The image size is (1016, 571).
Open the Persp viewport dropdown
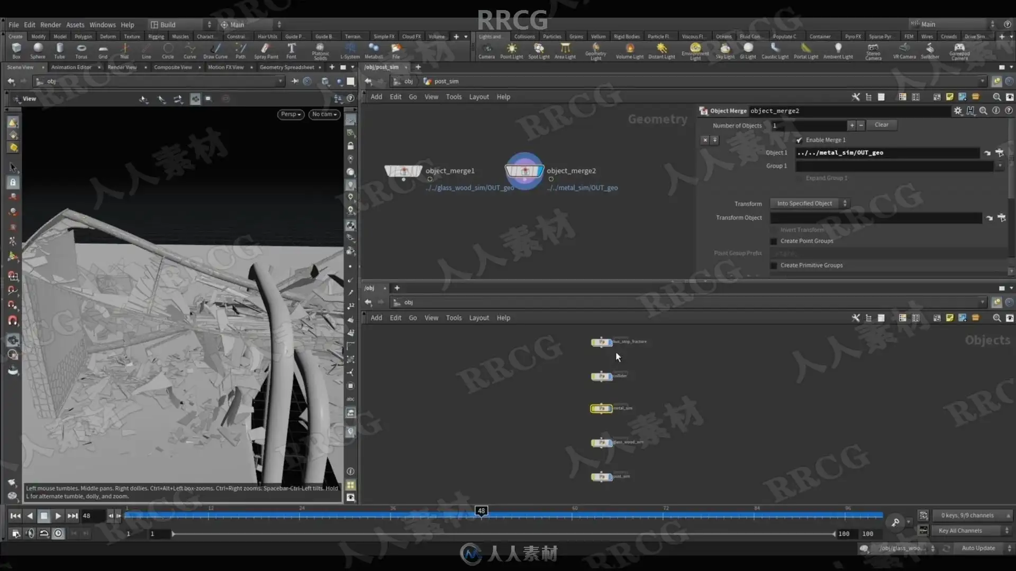coord(291,114)
